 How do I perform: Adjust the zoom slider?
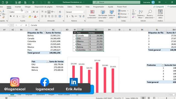pos(167,98)
